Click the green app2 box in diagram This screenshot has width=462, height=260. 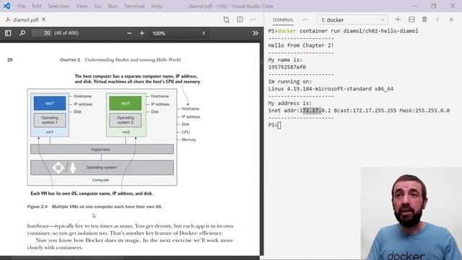(x=125, y=103)
